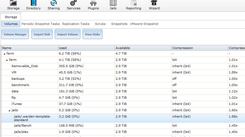Open the Replication Tasks tab
Image resolution: width=245 pixels, height=137 pixels.
[x=76, y=24]
